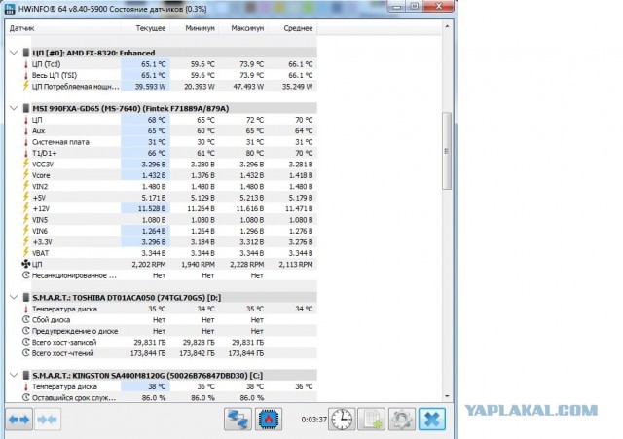Screen dimensions: 623x439
Task: Click the HWiNFO app icon in title bar
Action: coord(10,8)
